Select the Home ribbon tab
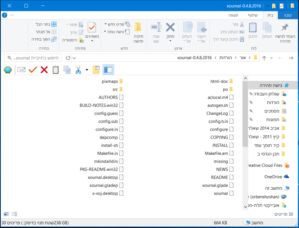 (270, 15)
